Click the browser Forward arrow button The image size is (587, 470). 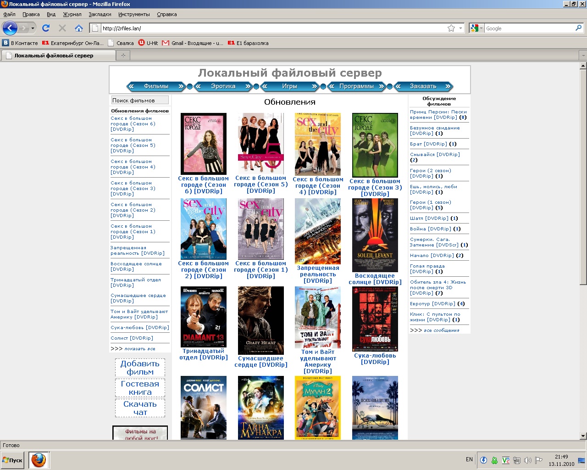23,28
